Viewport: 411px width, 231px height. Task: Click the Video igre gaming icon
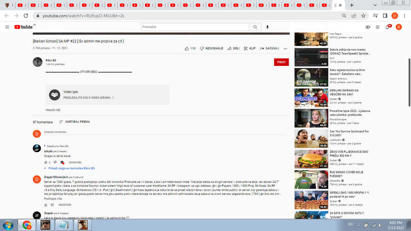click(x=55, y=95)
